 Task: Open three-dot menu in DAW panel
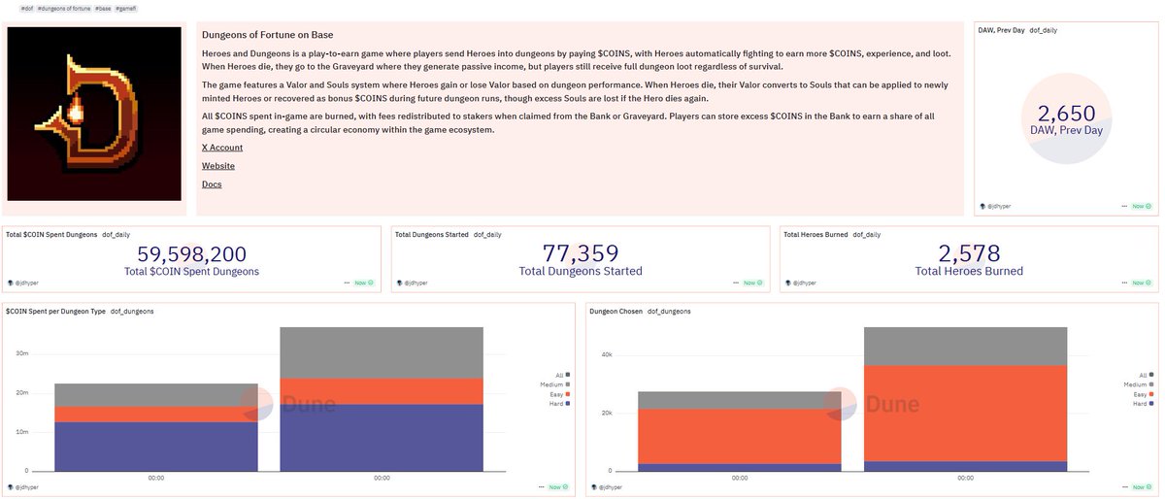click(x=1125, y=206)
